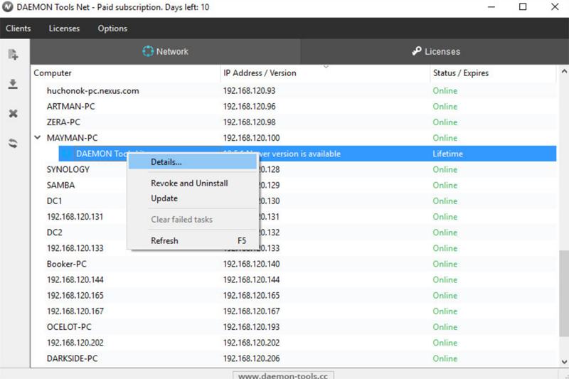
Task: Click Online status of Booker-PC
Action: (x=445, y=264)
